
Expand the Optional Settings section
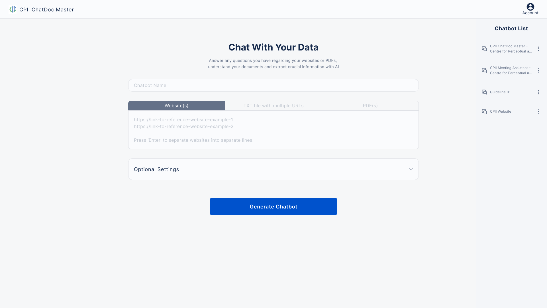click(411, 169)
